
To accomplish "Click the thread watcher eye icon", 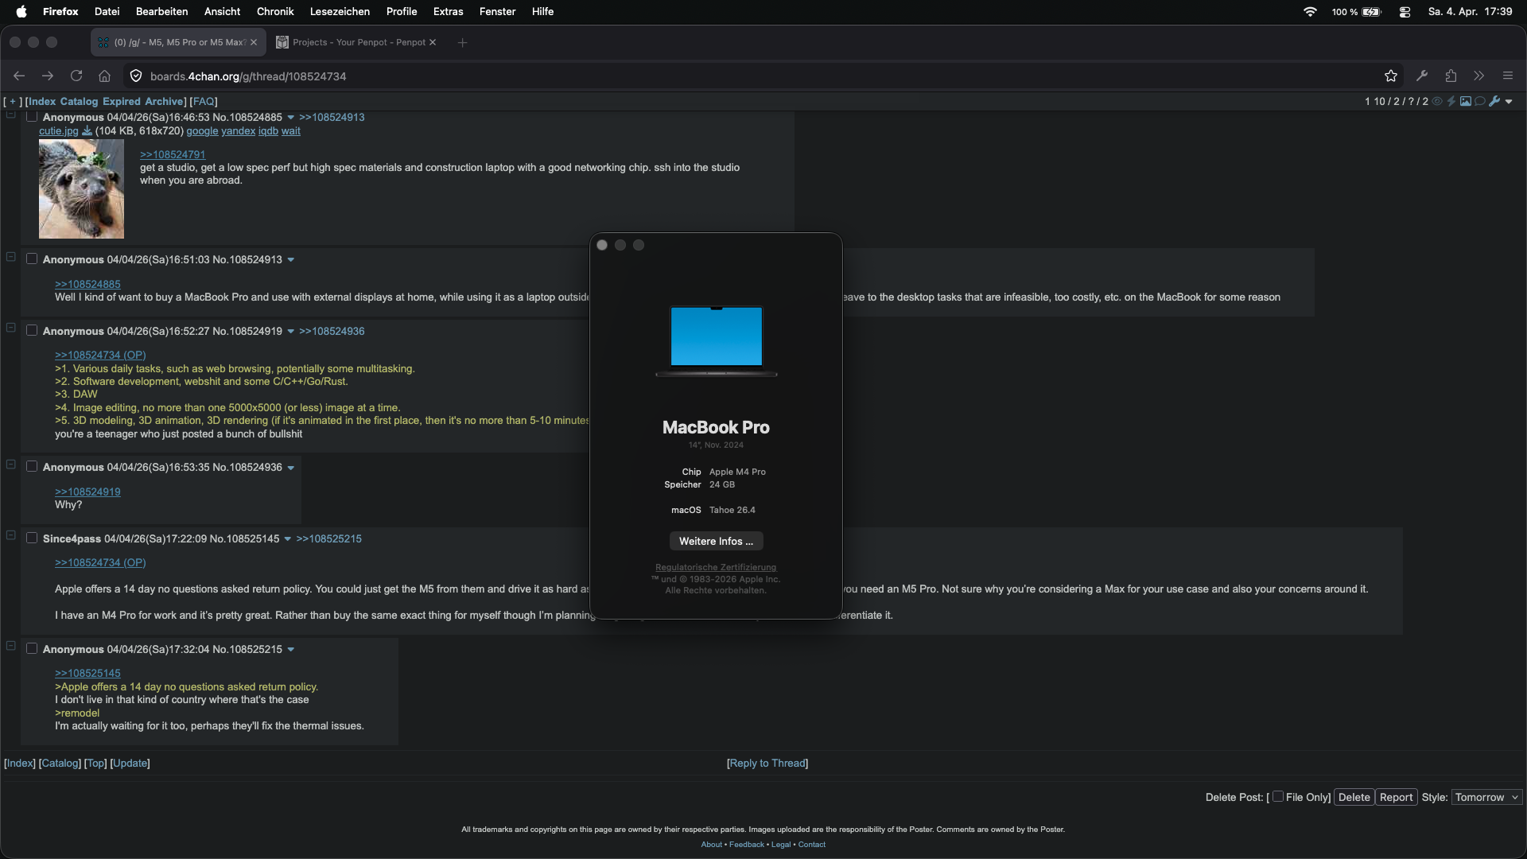I will tap(1437, 101).
